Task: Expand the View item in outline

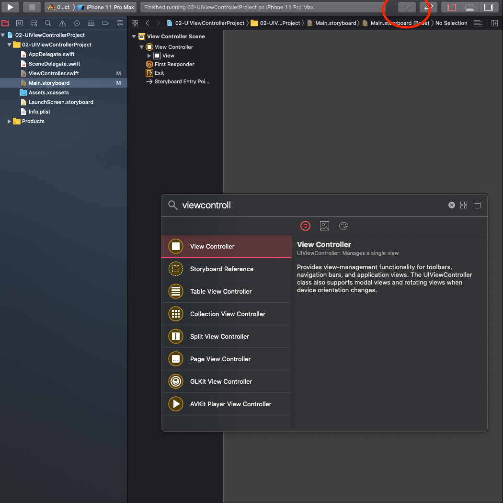Action: 149,56
